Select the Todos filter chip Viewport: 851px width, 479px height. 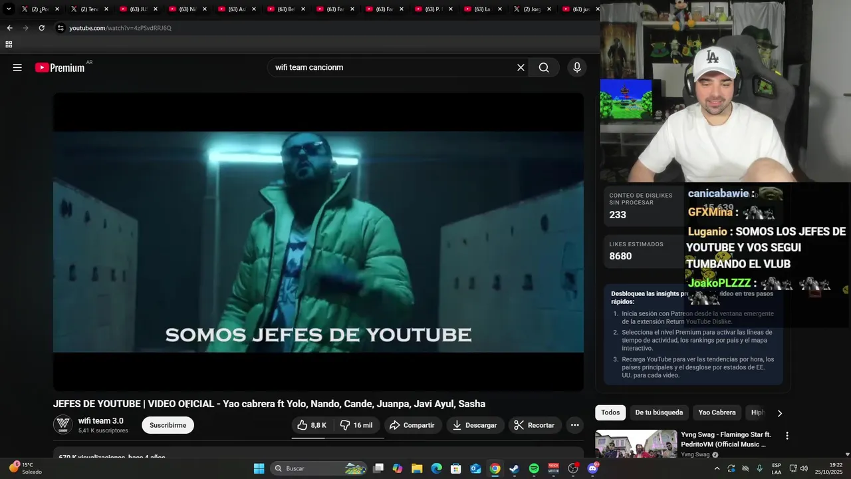click(x=610, y=412)
